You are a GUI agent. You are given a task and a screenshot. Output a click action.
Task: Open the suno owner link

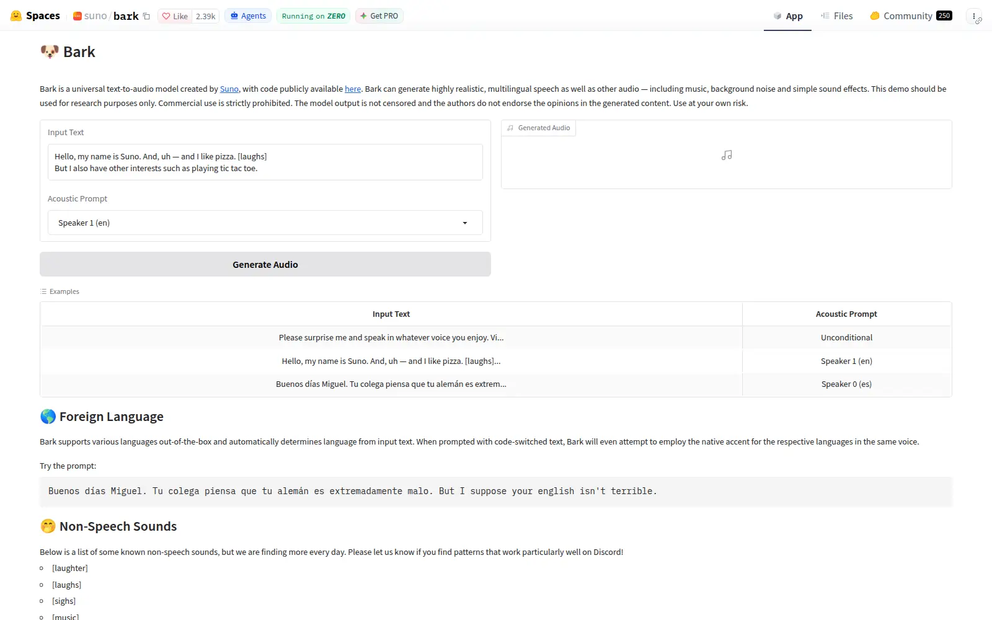95,16
